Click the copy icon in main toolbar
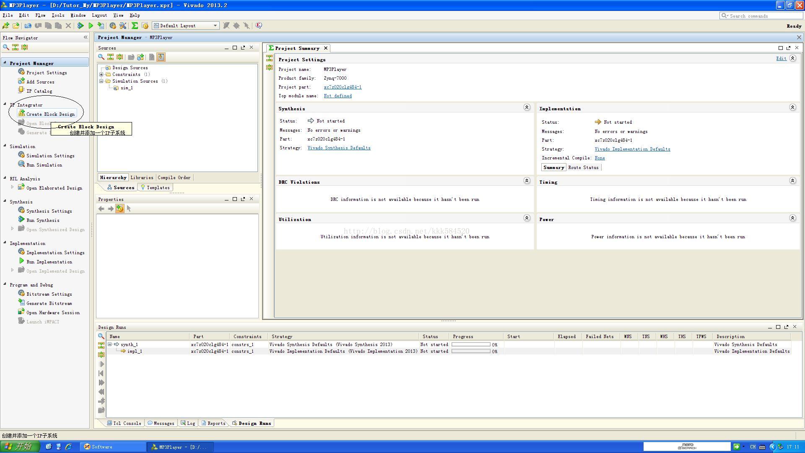This screenshot has width=805, height=453. (48, 26)
